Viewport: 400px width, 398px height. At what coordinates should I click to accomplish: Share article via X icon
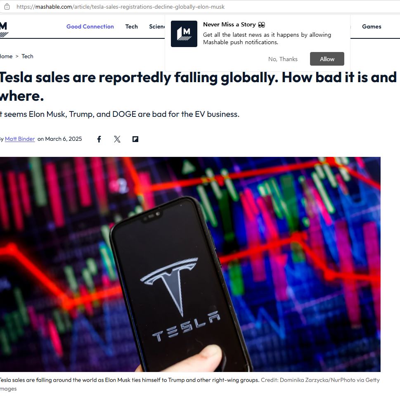point(117,139)
